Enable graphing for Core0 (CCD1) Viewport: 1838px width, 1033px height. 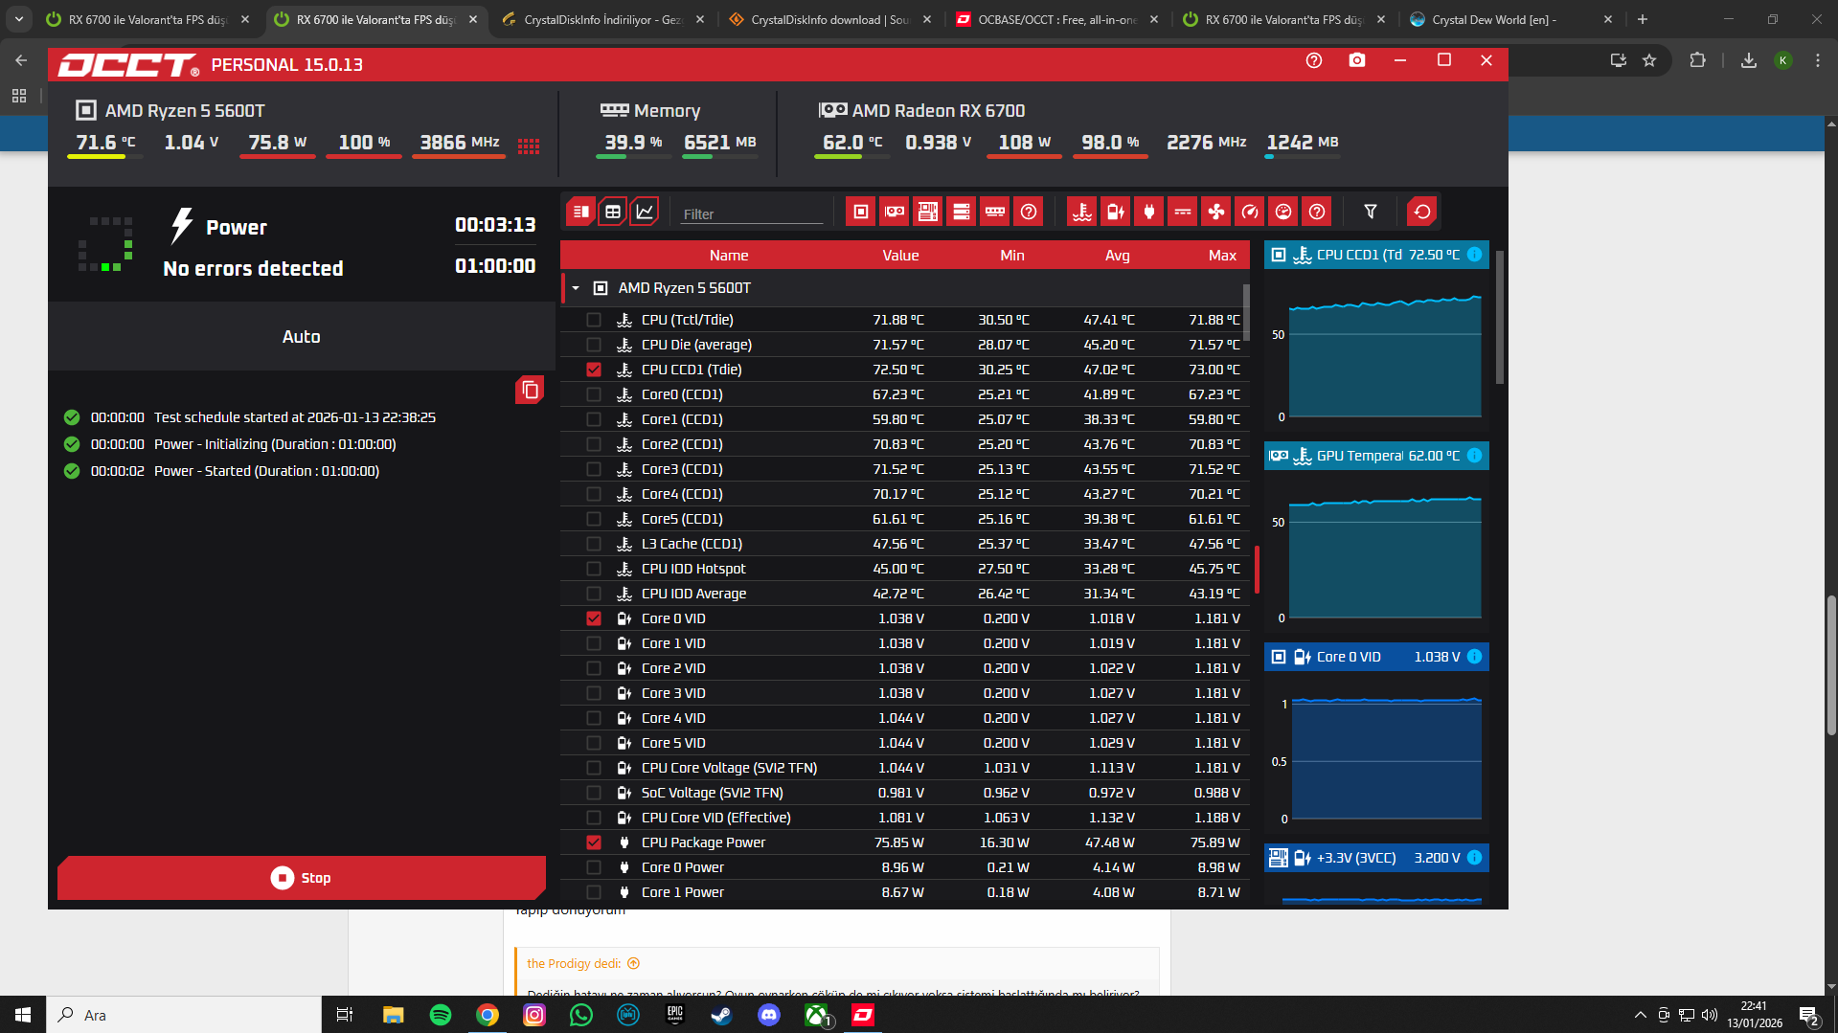pyautogui.click(x=594, y=394)
